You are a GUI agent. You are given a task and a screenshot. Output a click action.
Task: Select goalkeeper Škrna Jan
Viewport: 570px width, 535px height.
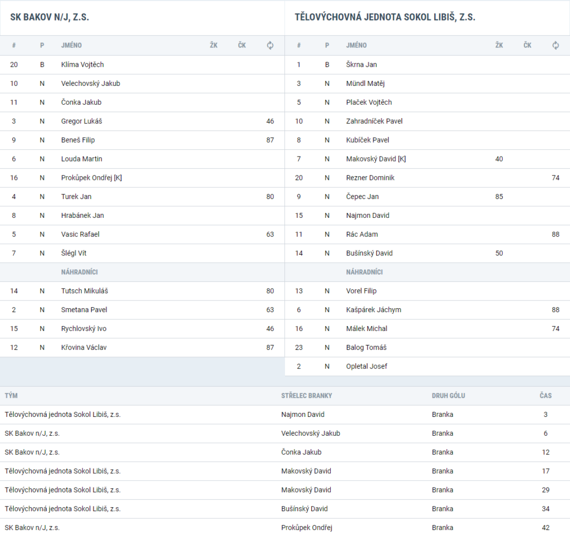click(361, 65)
